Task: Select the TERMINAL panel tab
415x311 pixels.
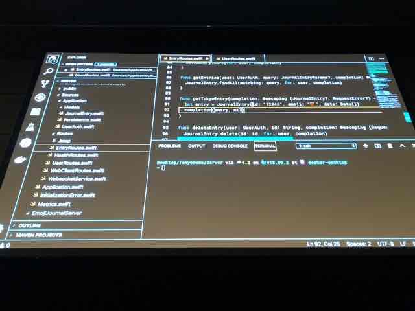Action: coord(265,146)
